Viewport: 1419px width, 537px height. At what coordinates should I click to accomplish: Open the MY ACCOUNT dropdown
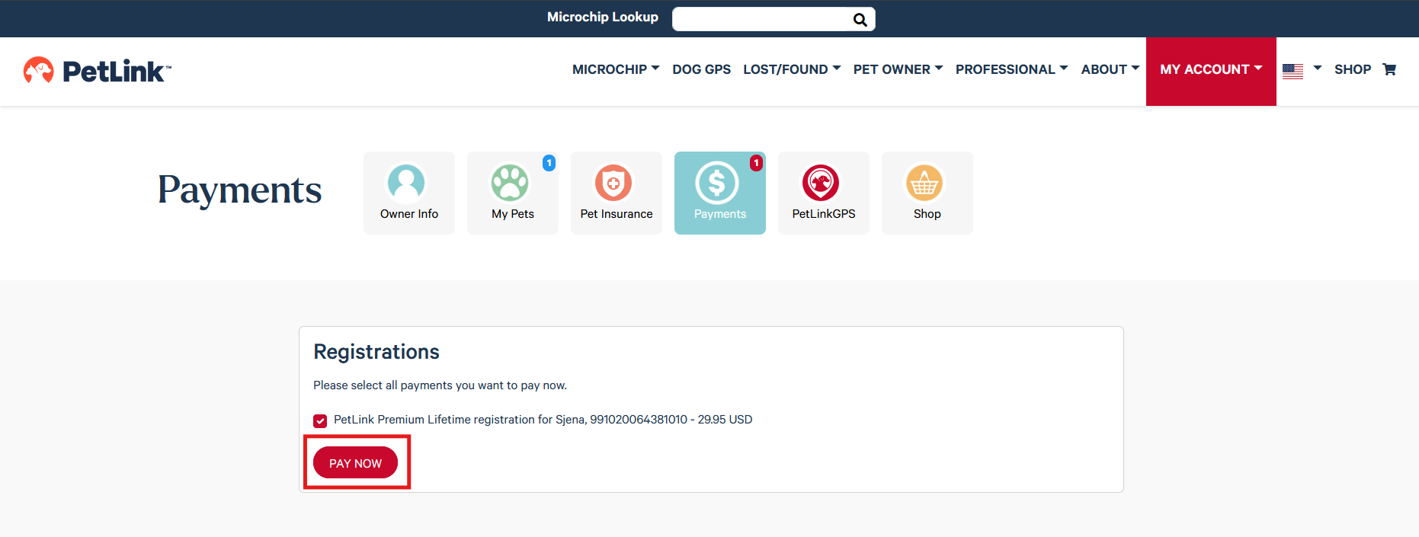(1211, 71)
